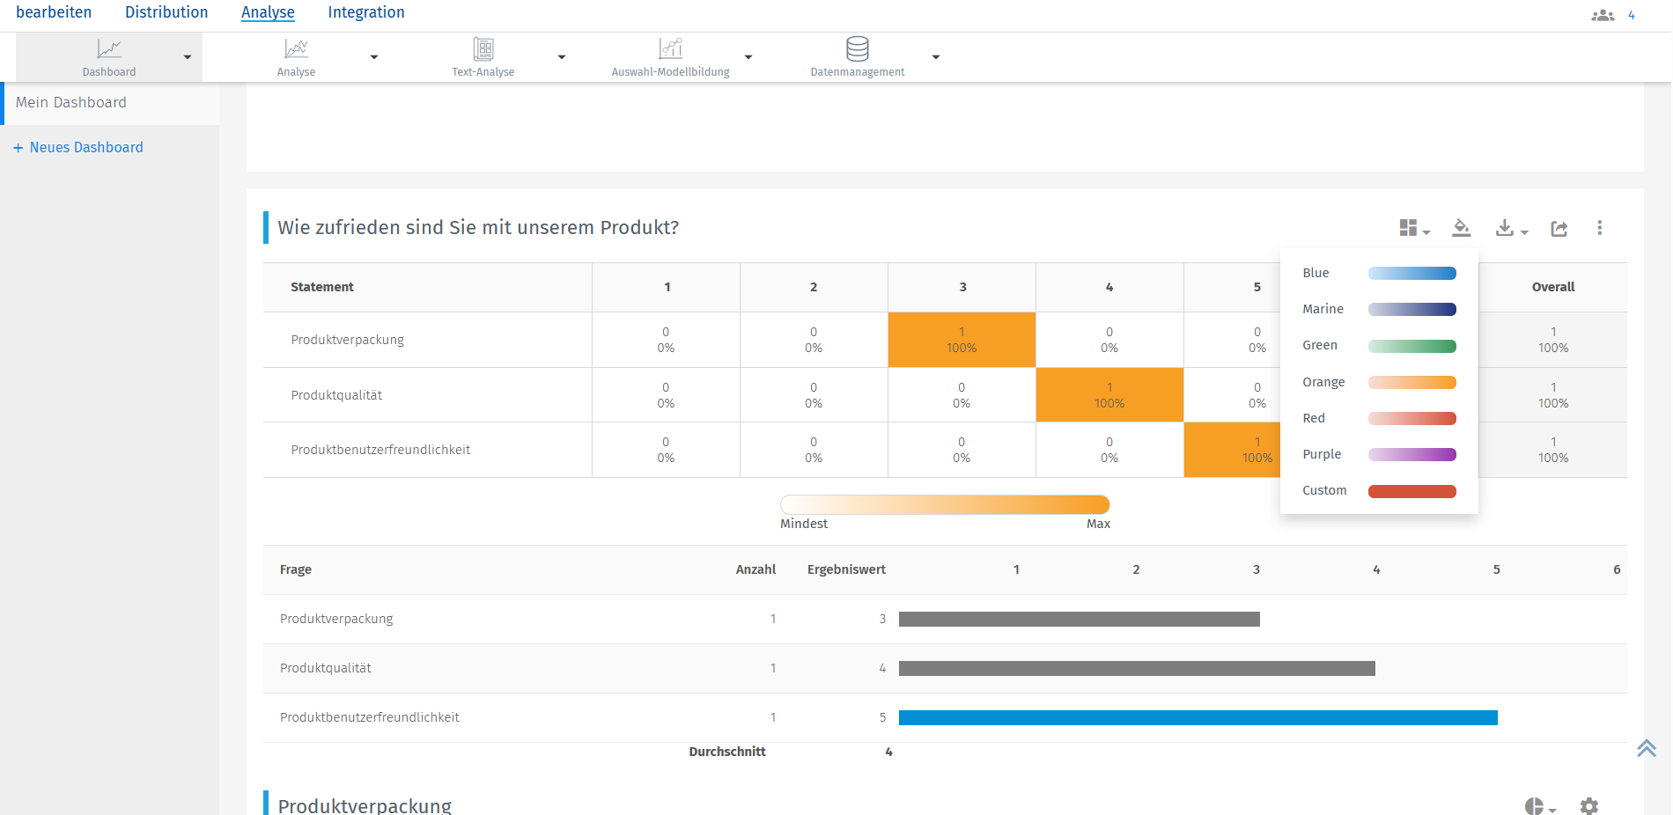This screenshot has width=1673, height=815.
Task: Open the Integration tab
Action: coord(366,12)
